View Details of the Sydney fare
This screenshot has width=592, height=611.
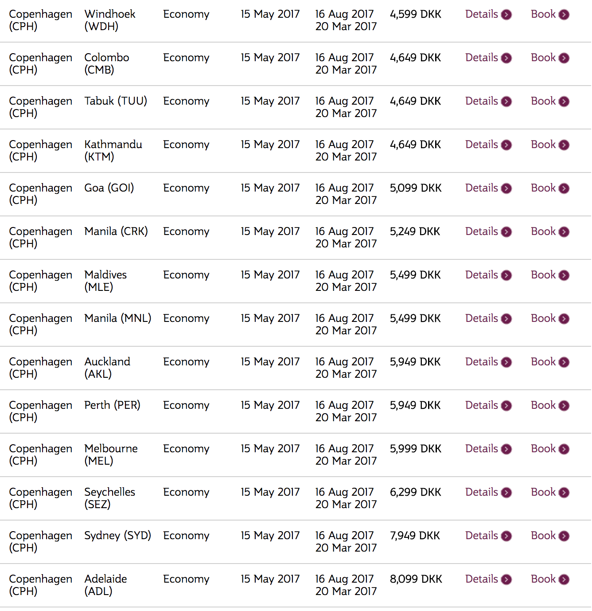click(x=482, y=536)
